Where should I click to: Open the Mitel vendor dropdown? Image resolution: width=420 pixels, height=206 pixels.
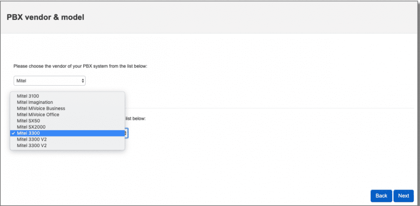pyautogui.click(x=49, y=81)
